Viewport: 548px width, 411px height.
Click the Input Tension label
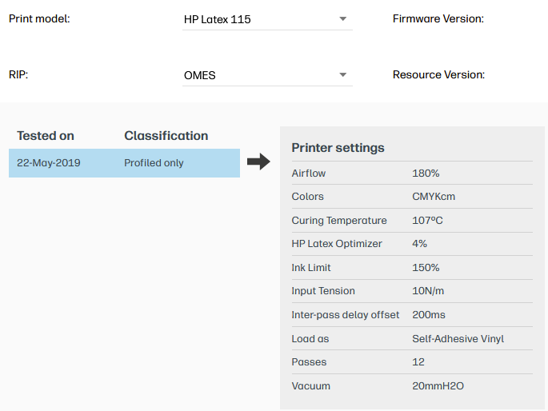point(323,291)
